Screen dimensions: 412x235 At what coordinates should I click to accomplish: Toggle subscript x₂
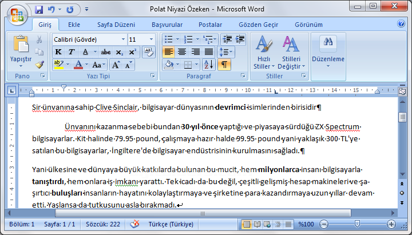pos(119,52)
